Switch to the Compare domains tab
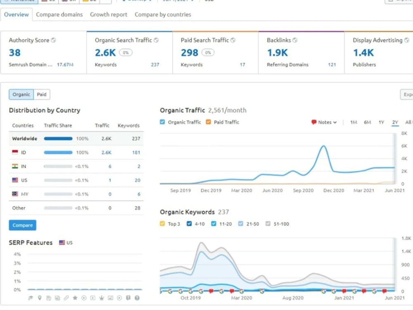 pyautogui.click(x=59, y=14)
